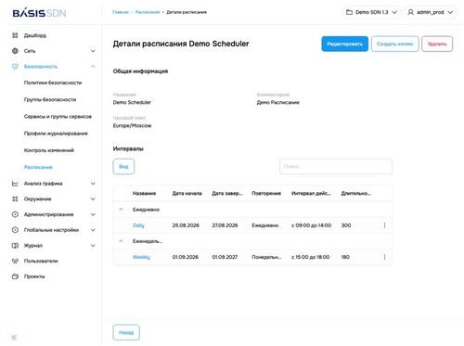
Task: Open three-dot actions menu for Weekly row
Action: pos(384,257)
